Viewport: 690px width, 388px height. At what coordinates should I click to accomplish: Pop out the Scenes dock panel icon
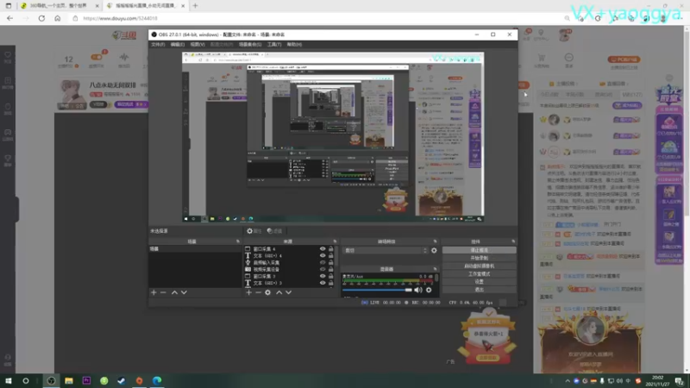coord(238,241)
